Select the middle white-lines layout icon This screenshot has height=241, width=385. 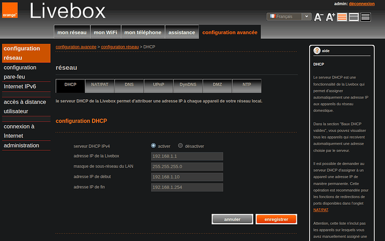(x=354, y=17)
